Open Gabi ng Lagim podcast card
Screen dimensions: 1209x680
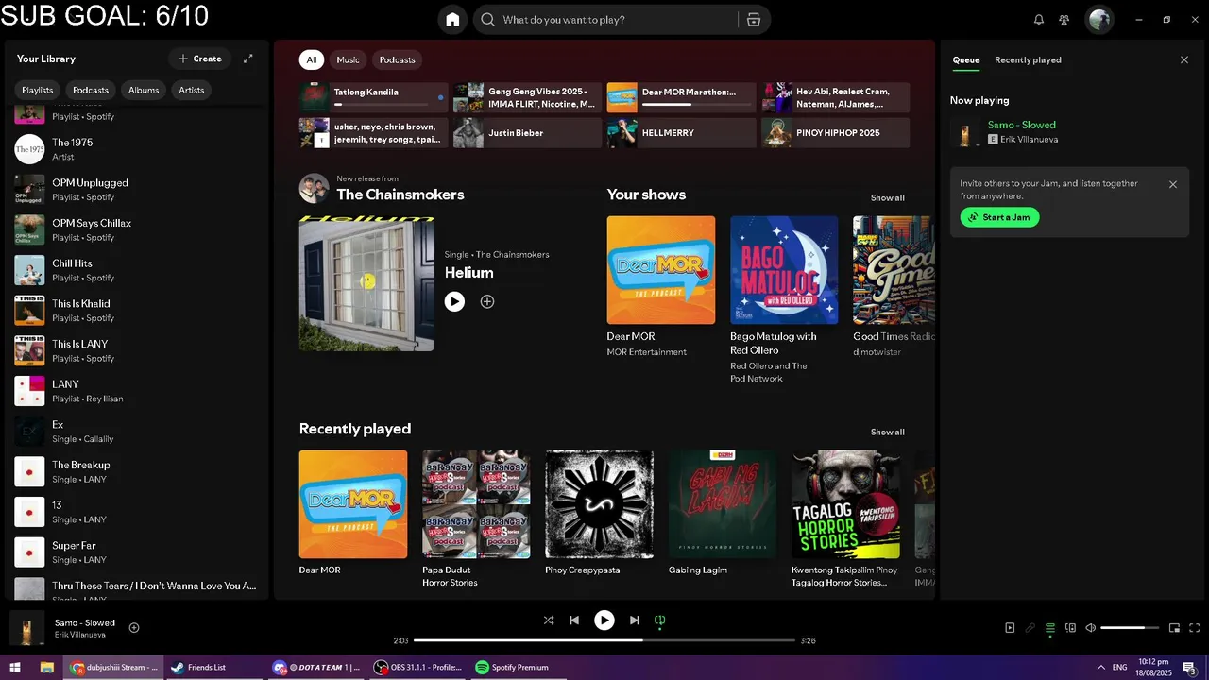tap(723, 515)
